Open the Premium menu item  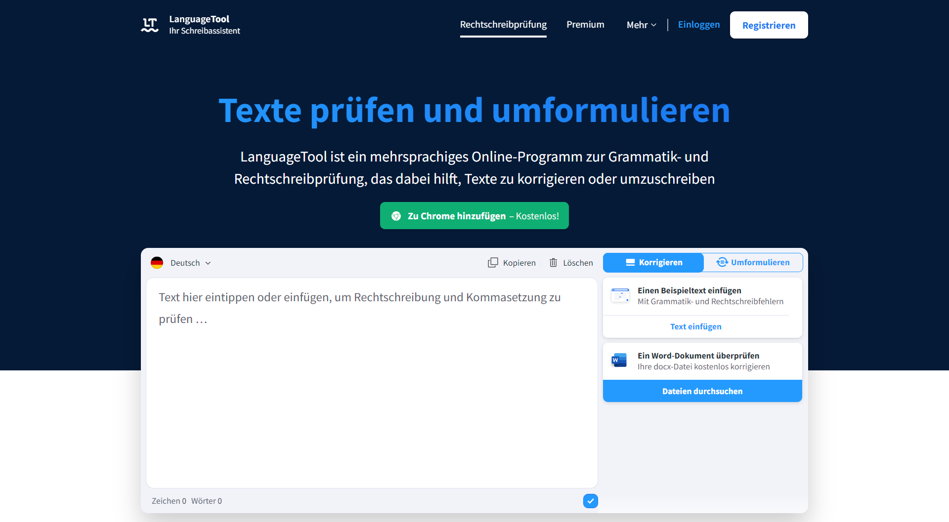(585, 24)
